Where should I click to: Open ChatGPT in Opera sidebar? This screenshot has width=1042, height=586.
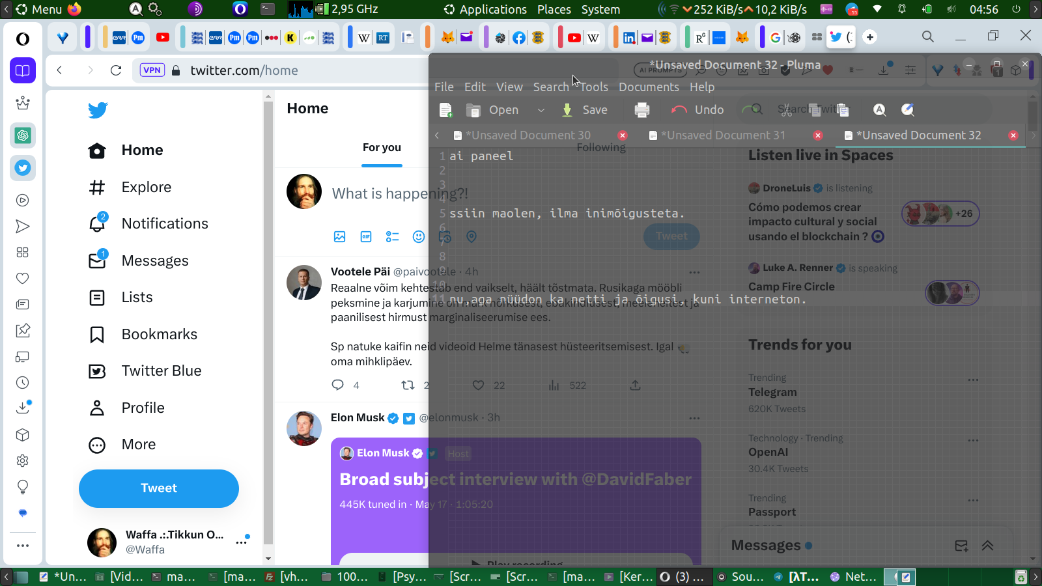click(x=23, y=135)
